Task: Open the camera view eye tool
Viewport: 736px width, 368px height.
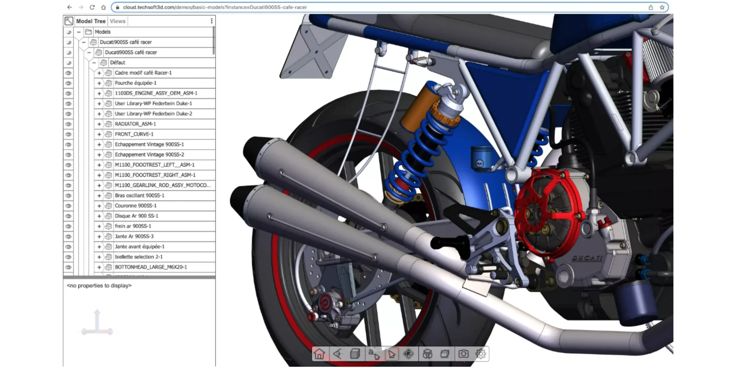Action: coord(337,354)
